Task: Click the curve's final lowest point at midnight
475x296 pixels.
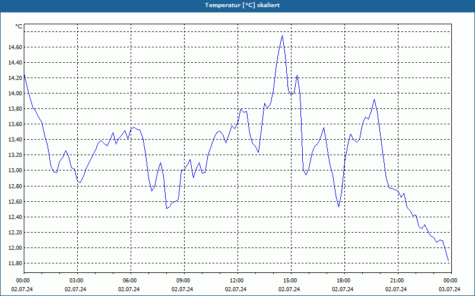Action: (448, 260)
